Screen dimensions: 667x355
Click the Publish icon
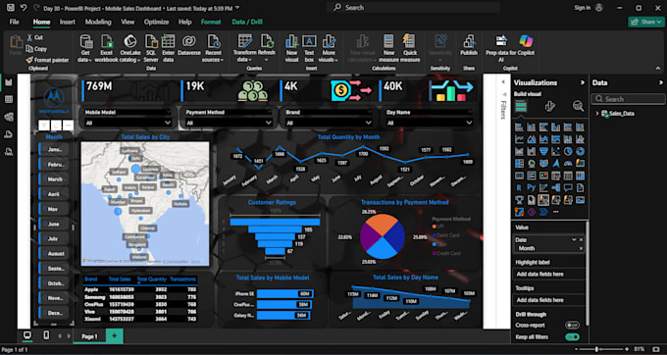click(x=469, y=41)
